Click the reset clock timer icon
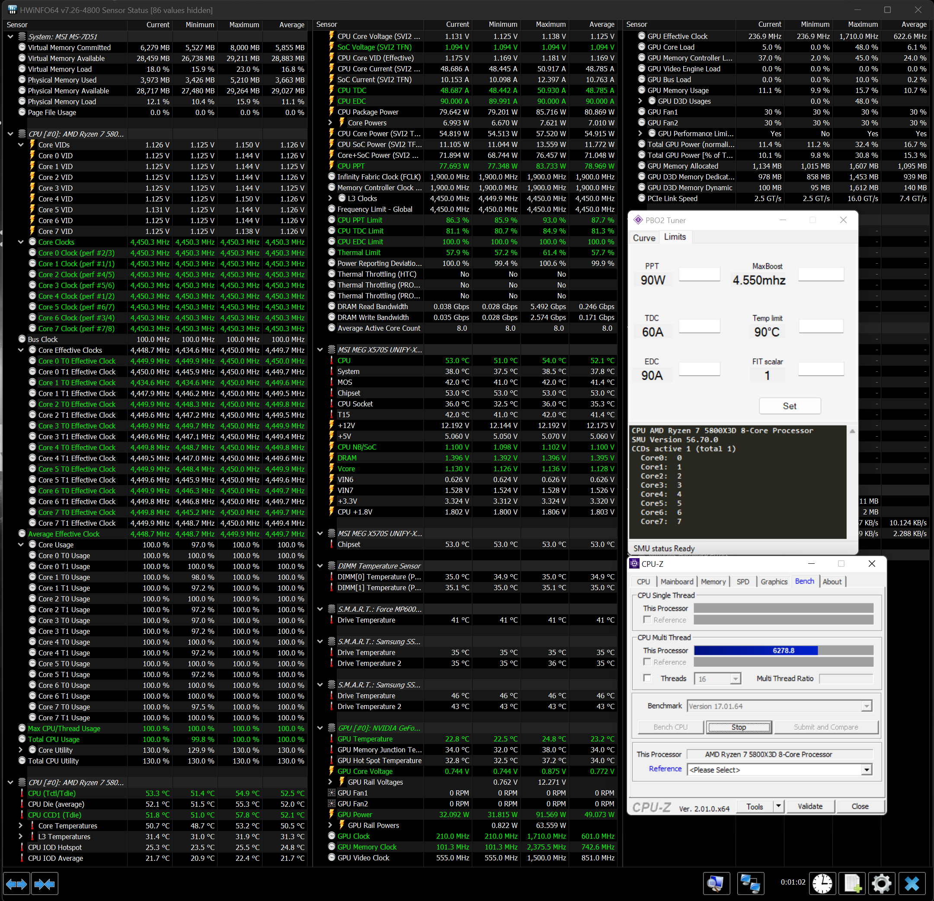The width and height of the screenshot is (934, 901). pos(822,884)
